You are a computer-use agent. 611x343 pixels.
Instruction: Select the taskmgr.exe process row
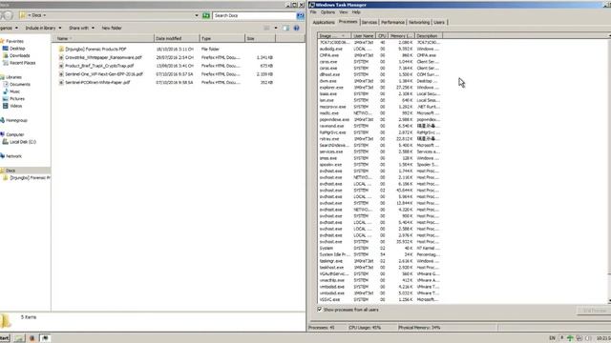pos(380,261)
